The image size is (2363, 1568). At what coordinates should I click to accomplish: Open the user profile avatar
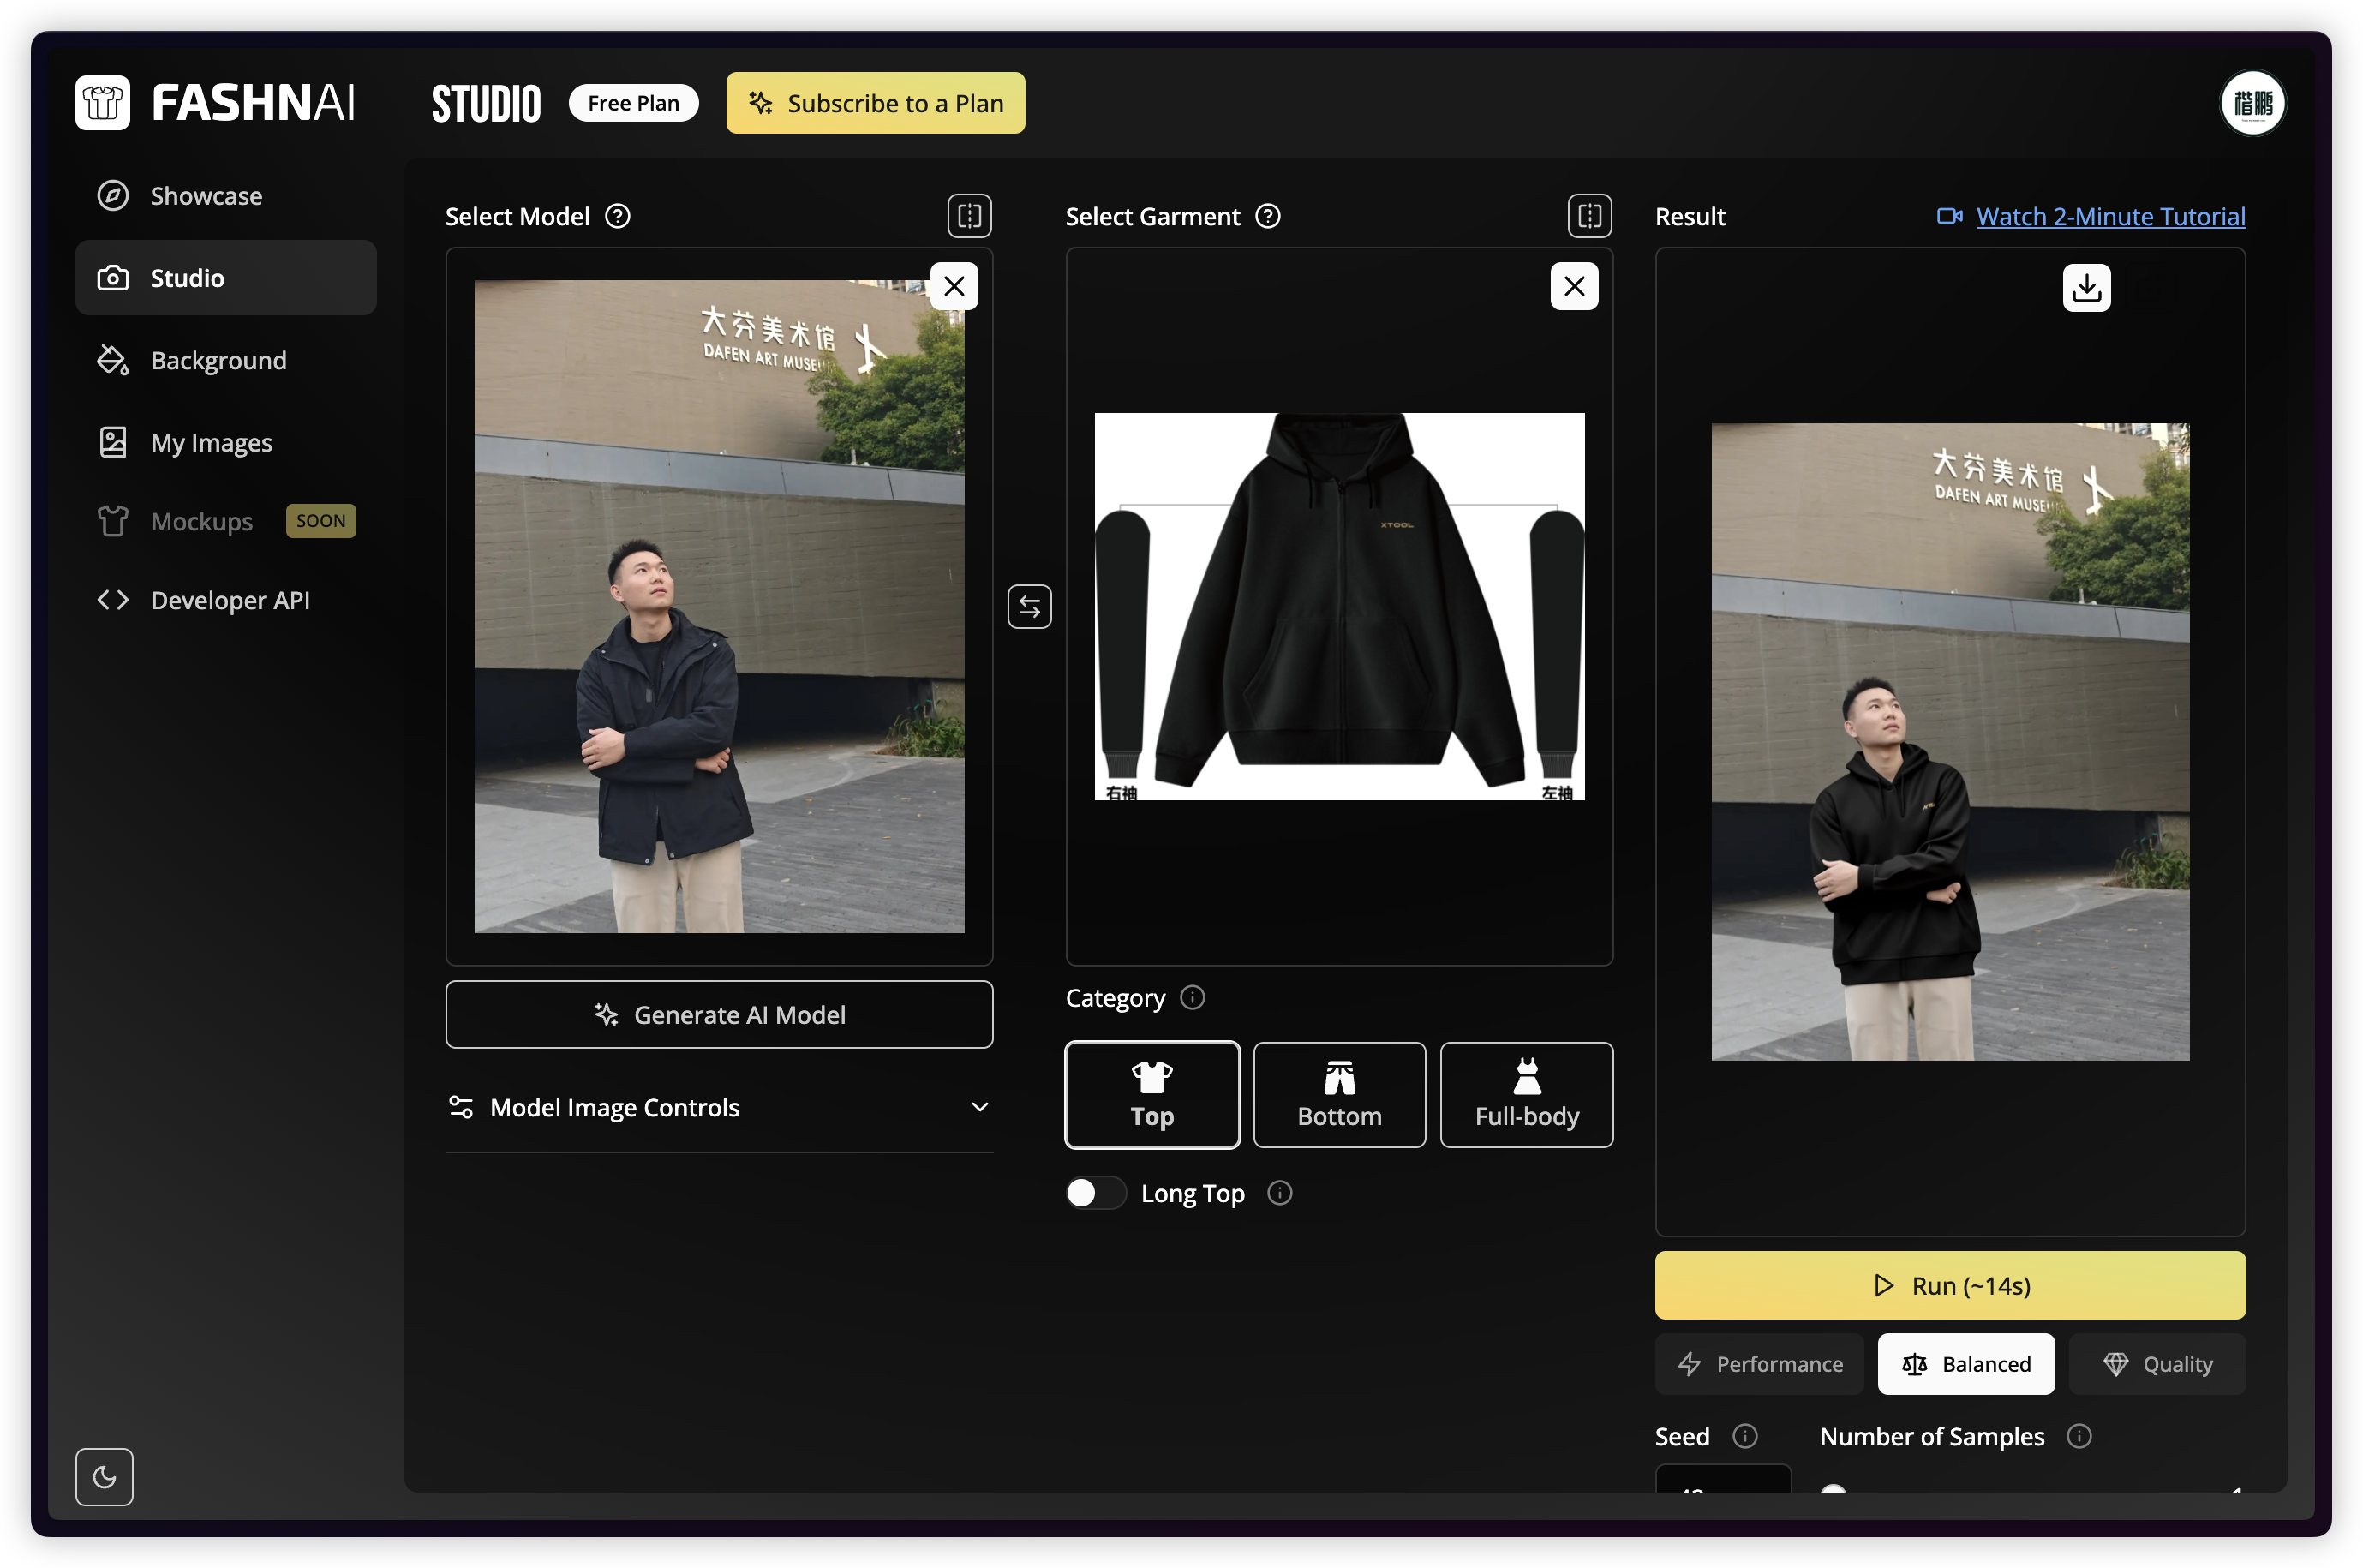pos(2251,103)
